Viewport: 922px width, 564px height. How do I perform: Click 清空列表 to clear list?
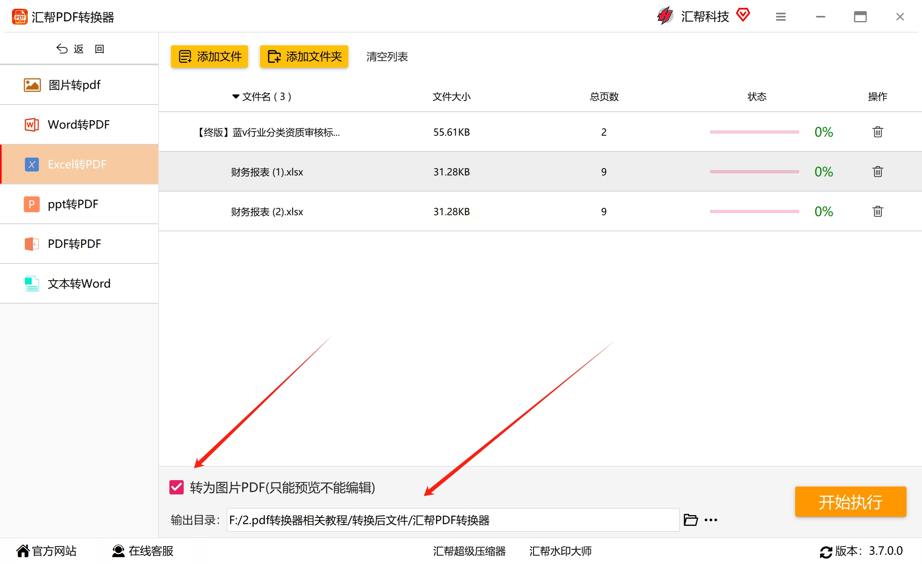[387, 57]
